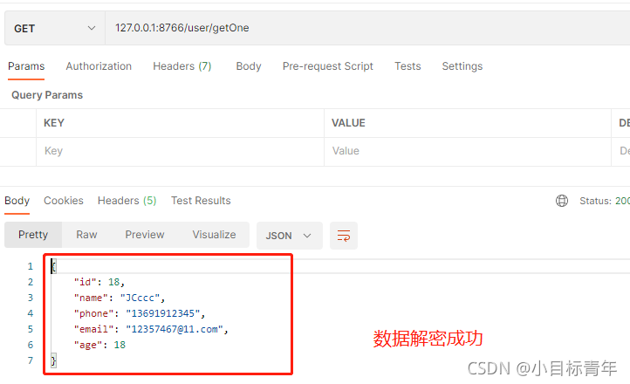630x384 pixels.
Task: Select the Pretty view button
Action: point(33,235)
